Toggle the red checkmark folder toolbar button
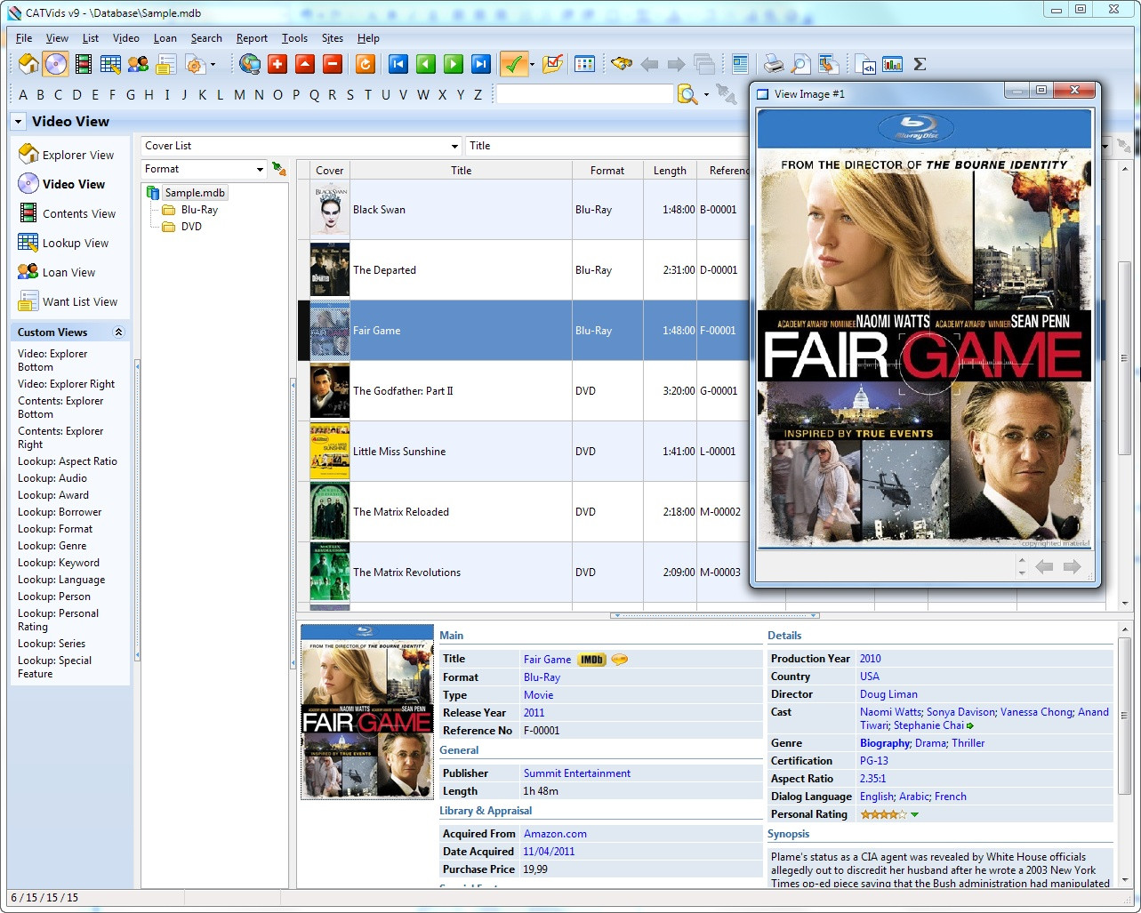 [x=552, y=64]
